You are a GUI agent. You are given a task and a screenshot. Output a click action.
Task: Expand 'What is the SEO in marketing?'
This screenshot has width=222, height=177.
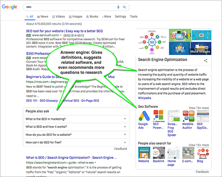click(76, 119)
